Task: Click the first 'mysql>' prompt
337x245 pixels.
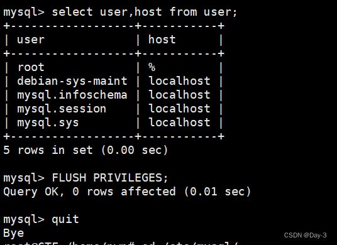Action: coord(24,13)
